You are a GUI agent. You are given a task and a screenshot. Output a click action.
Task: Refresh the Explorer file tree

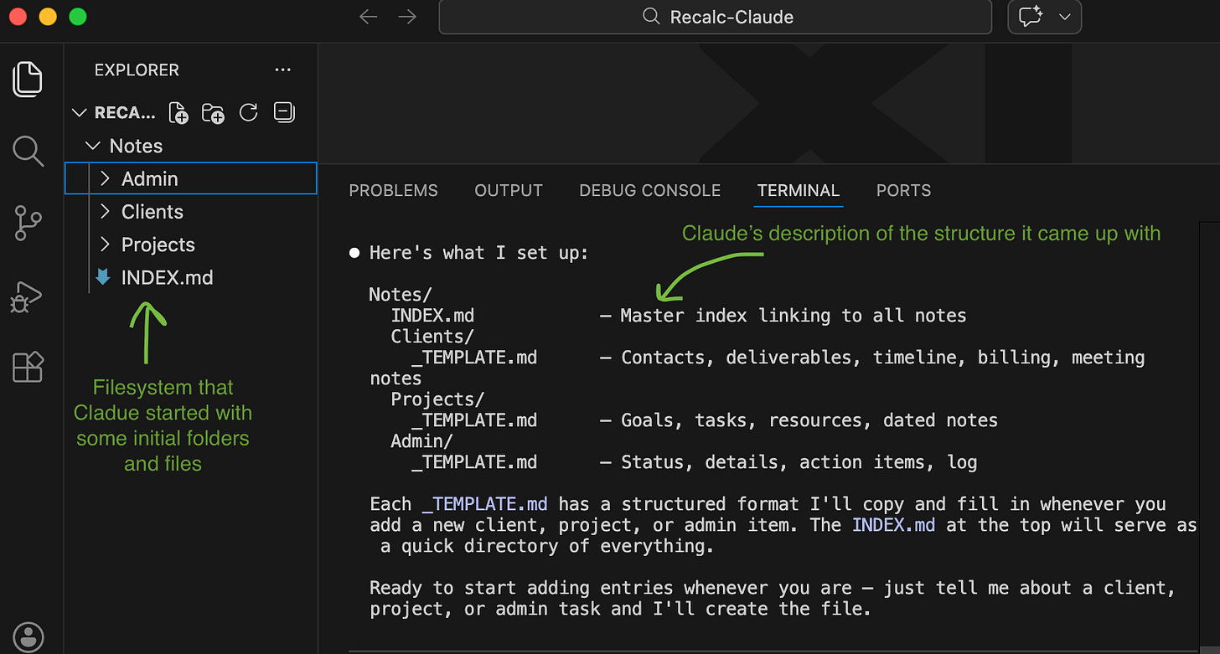[249, 112]
